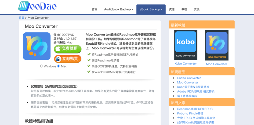Open the Audiobook Backup menu
Image resolution: width=254 pixels, height=125 pixels.
pos(118,9)
